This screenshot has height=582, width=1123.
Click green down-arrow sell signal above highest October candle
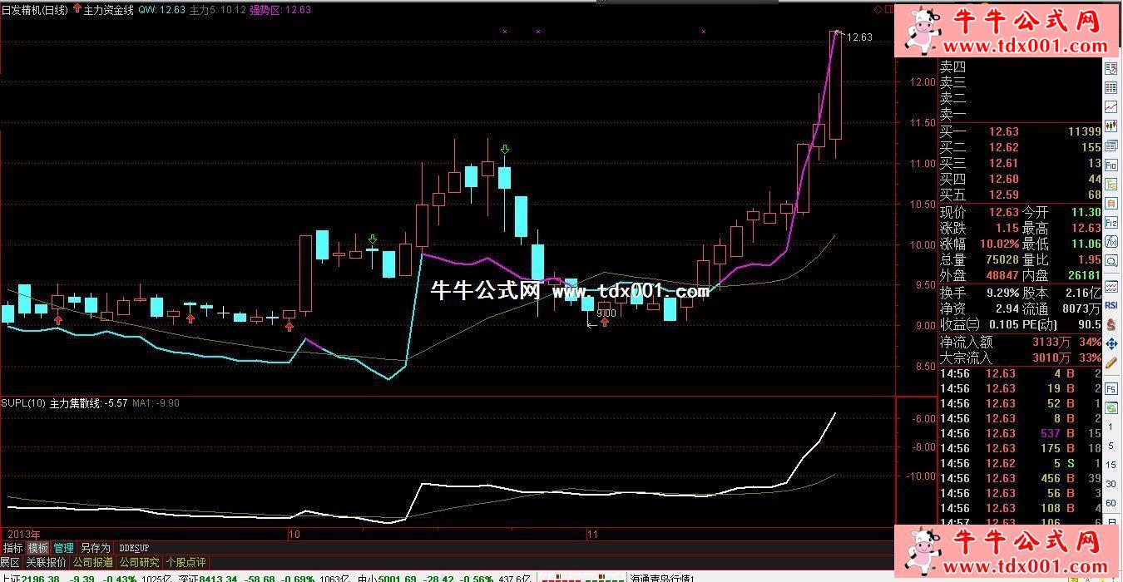(x=505, y=150)
